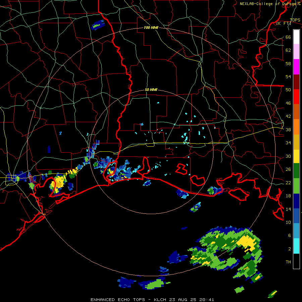Click the '22' legend value
302x302 pixels.
(288, 183)
